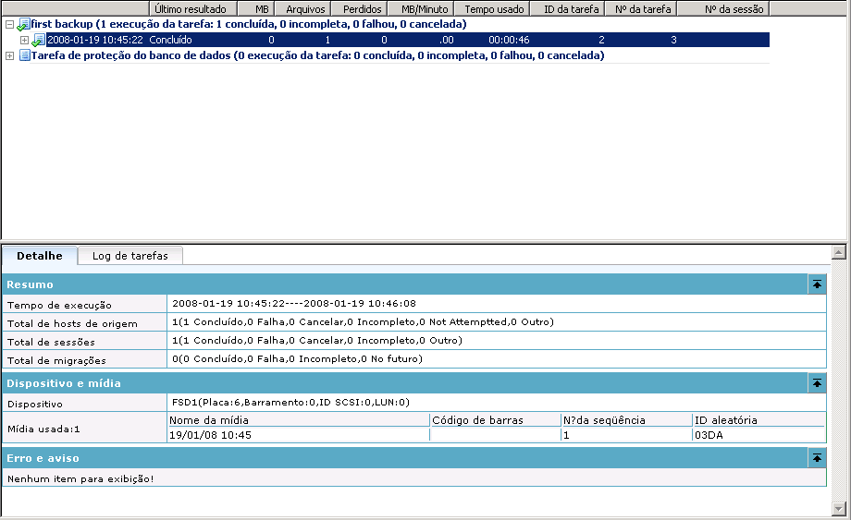The image size is (851, 520).
Task: Click the Código de barras column header
Action: tap(496, 420)
